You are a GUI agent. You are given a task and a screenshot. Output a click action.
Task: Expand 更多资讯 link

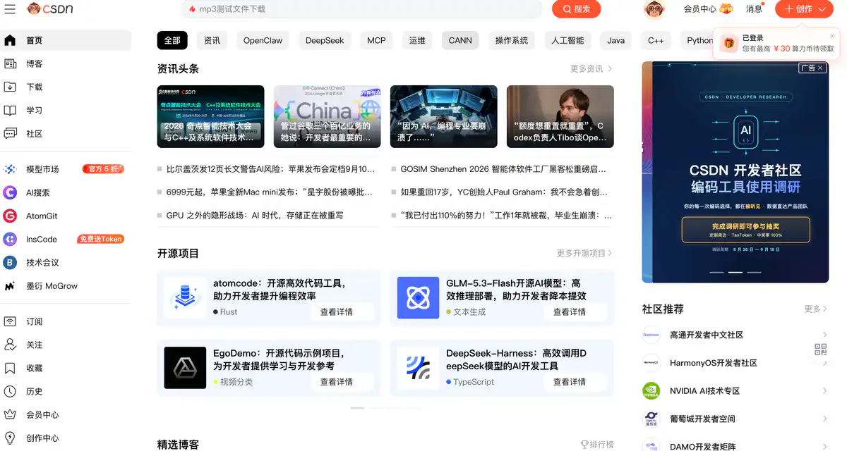tap(591, 68)
